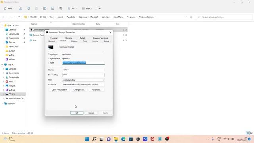254x143 pixels.
Task: Open the View dropdown menu
Action: 87,8
